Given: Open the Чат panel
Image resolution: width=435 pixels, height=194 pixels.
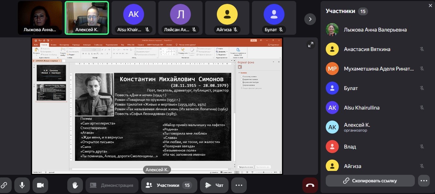Looking at the screenshot, I should coord(214,185).
